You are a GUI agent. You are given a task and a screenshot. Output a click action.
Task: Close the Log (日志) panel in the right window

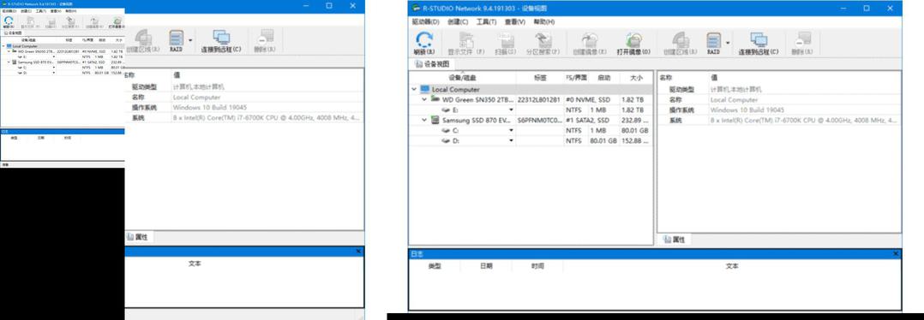[x=896, y=253]
